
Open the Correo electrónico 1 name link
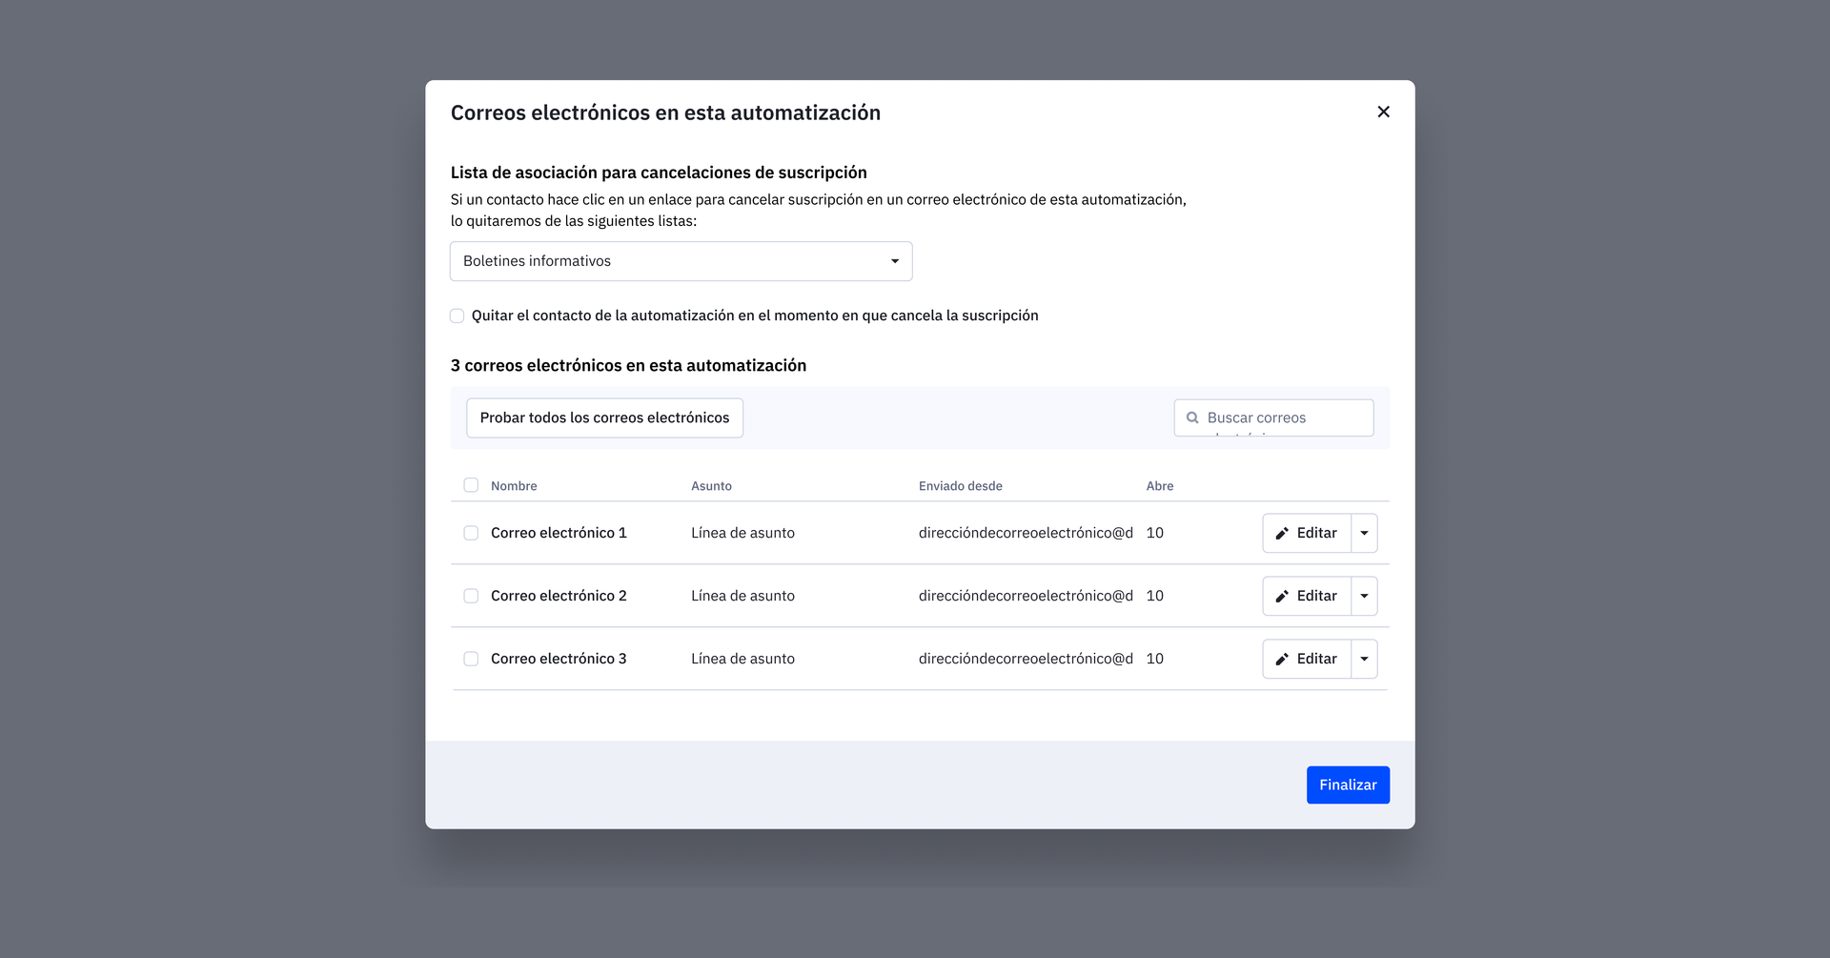click(559, 533)
